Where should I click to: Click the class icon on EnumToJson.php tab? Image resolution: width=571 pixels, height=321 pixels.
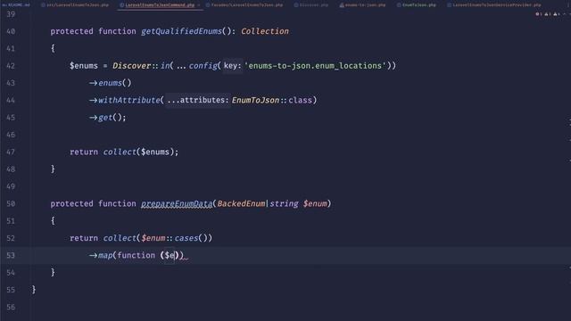pyautogui.click(x=399, y=5)
